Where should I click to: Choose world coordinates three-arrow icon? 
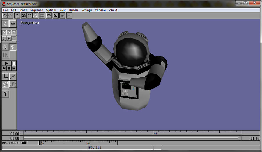coord(4,39)
